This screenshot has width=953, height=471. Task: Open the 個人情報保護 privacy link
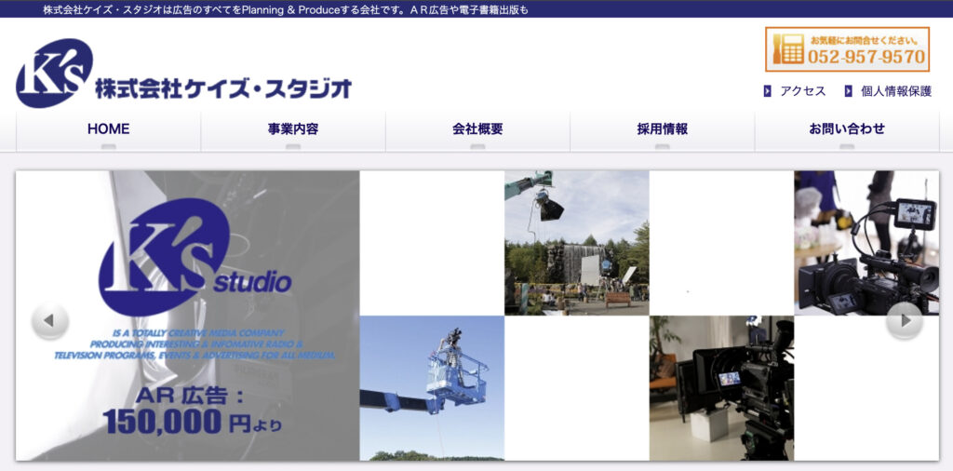pyautogui.click(x=895, y=91)
